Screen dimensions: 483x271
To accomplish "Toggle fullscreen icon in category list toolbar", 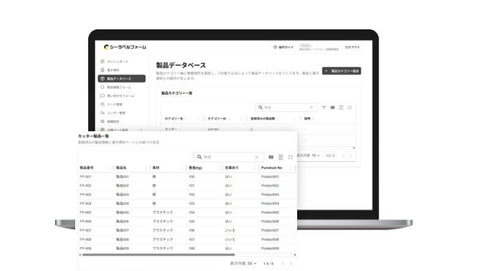I will pos(350,107).
